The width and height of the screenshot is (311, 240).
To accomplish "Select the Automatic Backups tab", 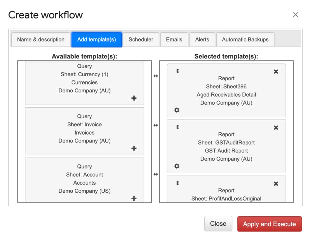I will [x=245, y=40].
